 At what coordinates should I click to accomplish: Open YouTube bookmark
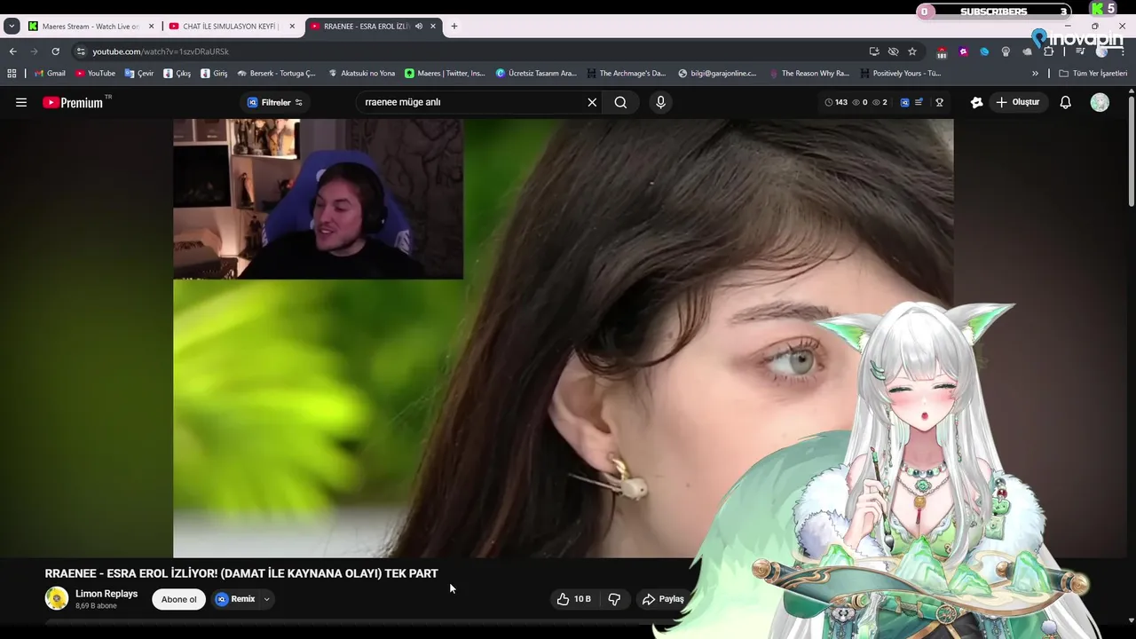coord(96,74)
